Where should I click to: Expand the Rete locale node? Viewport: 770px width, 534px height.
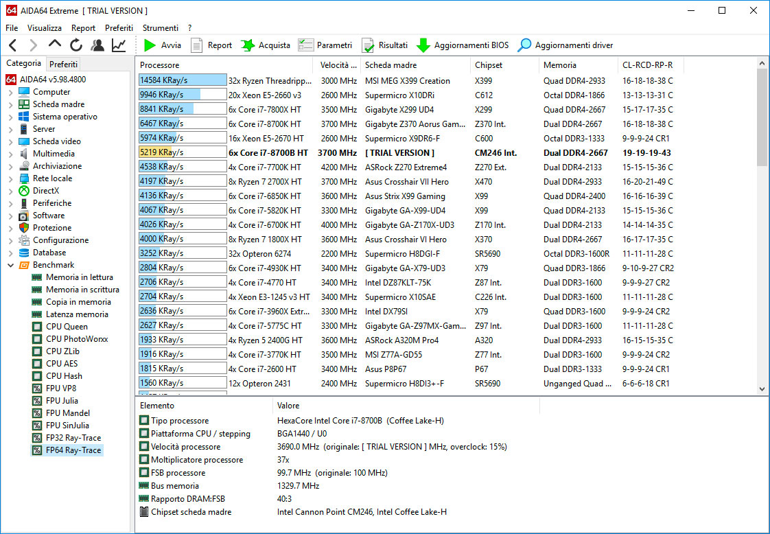11,178
